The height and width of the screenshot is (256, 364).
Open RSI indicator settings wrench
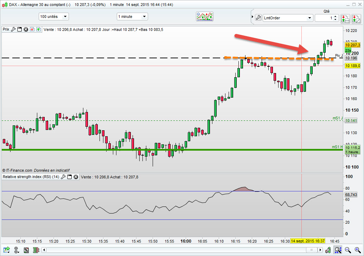coord(63,177)
